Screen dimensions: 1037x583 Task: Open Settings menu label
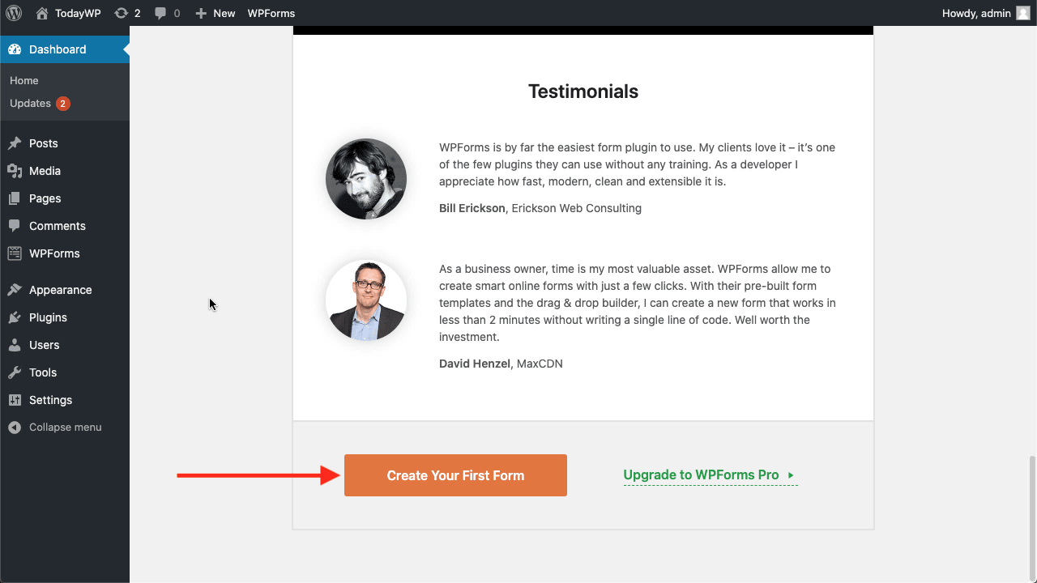50,400
